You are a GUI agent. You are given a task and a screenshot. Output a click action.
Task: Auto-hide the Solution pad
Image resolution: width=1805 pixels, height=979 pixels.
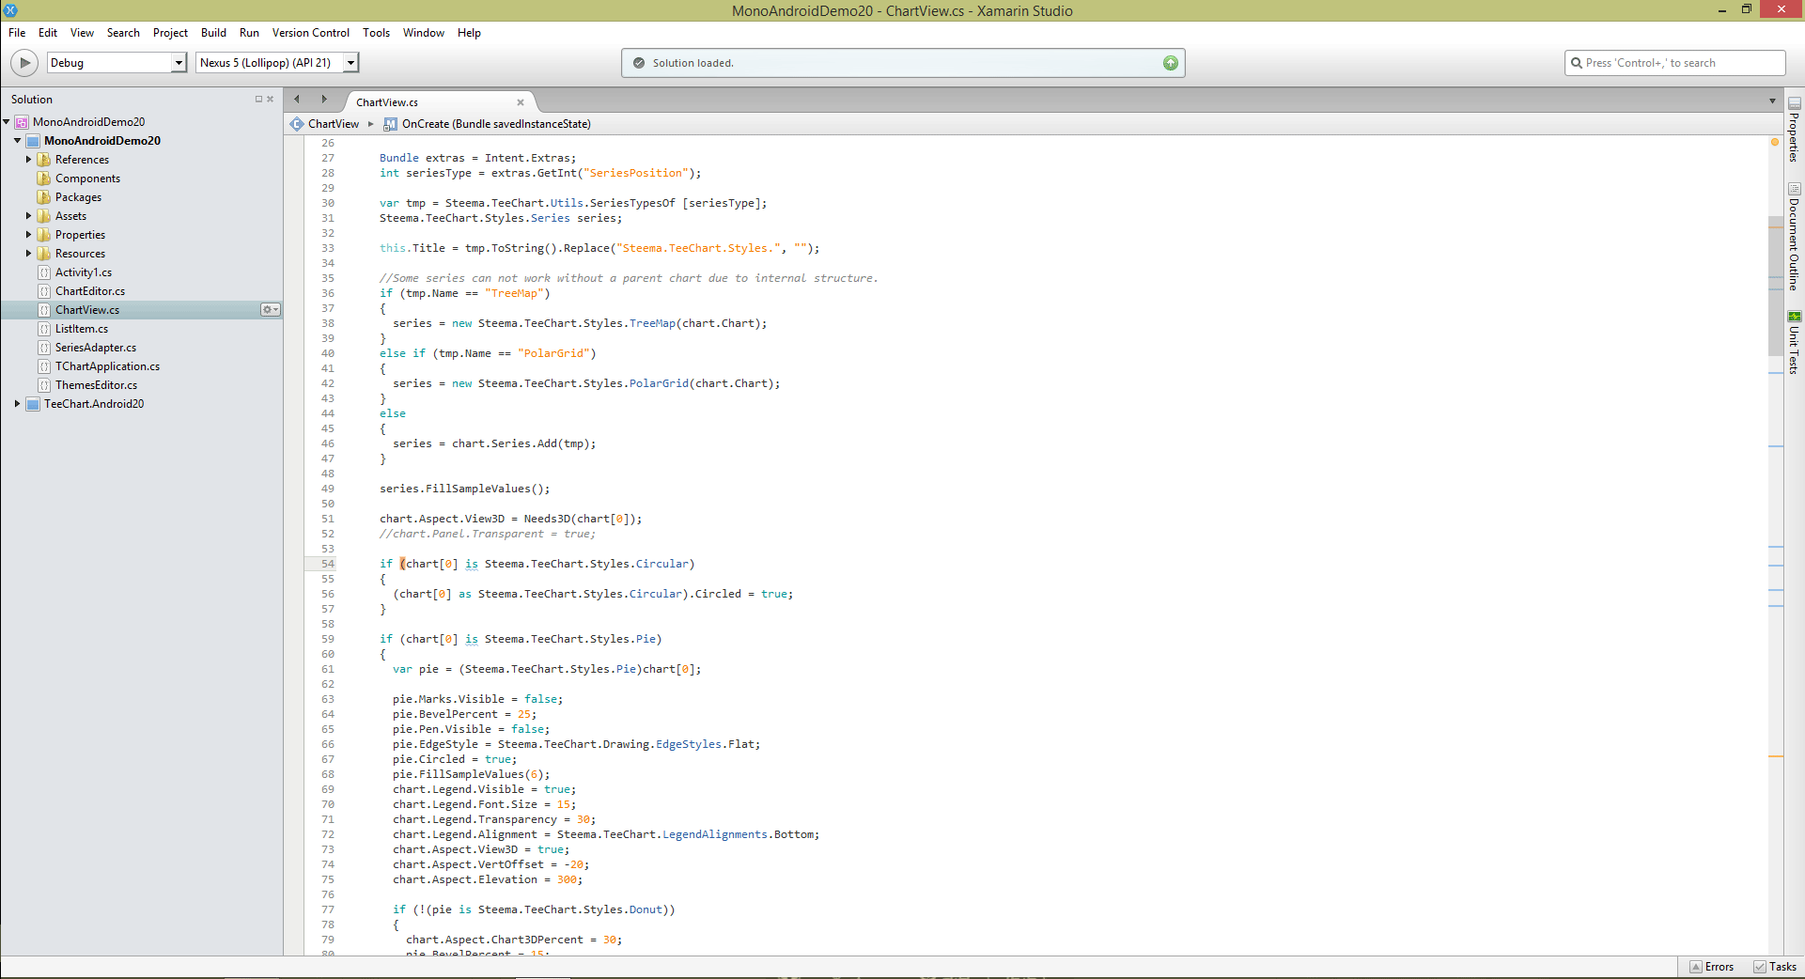click(x=259, y=99)
